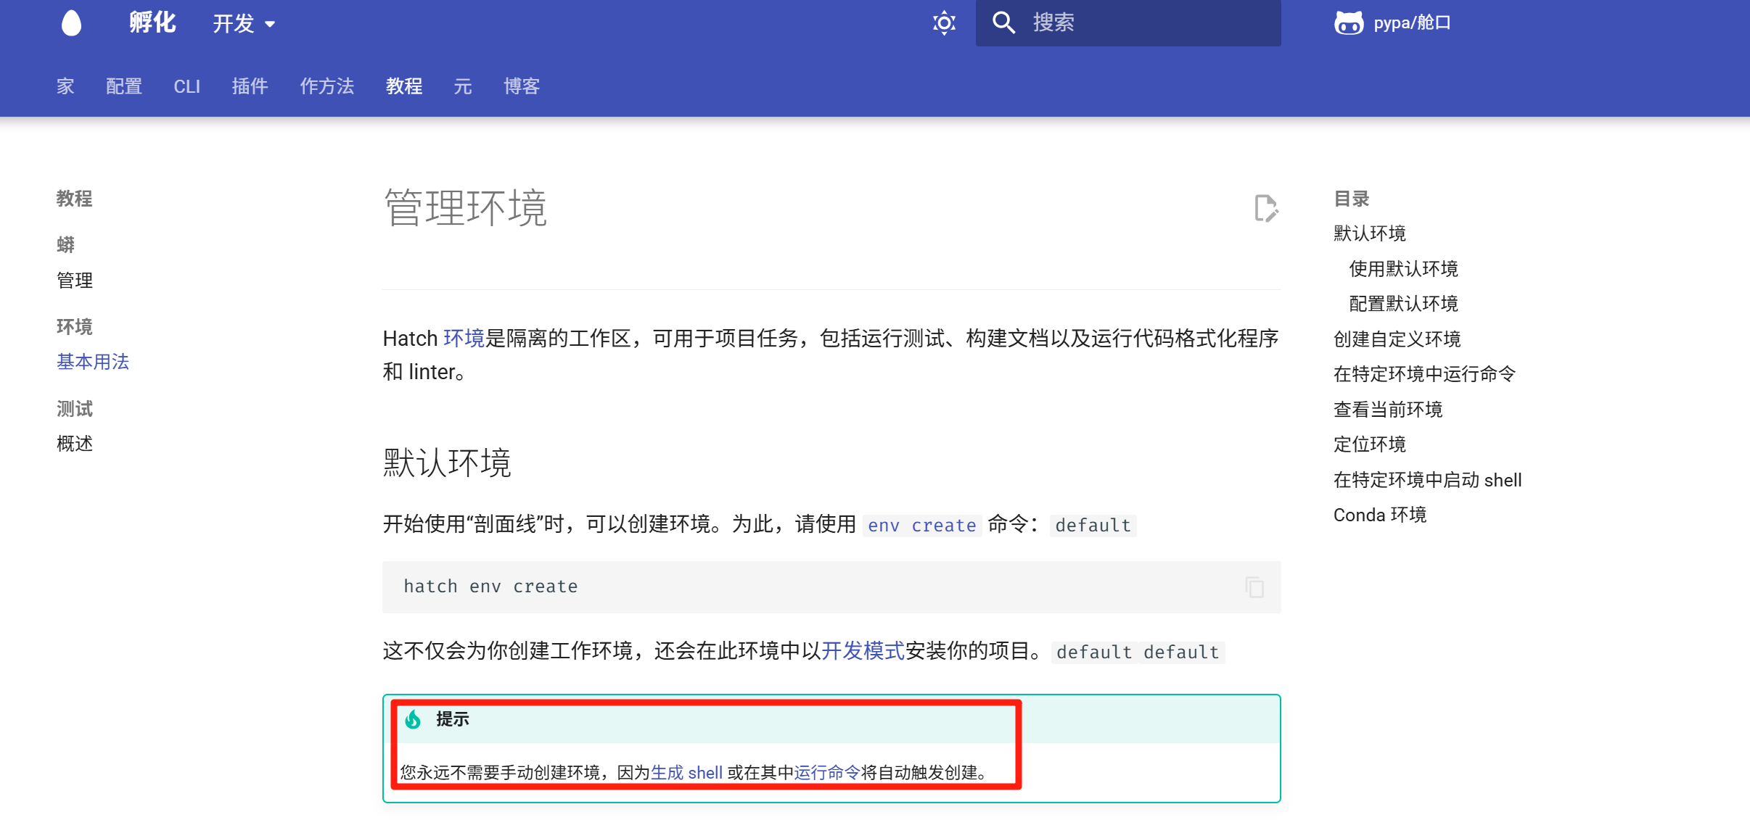1750x833 pixels.
Task: Toggle the 教程 tab highlight state
Action: pyautogui.click(x=403, y=86)
